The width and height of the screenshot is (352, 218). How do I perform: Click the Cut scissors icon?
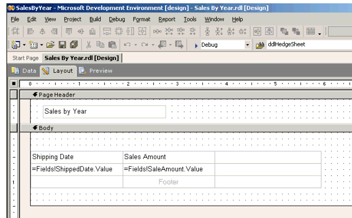point(88,45)
